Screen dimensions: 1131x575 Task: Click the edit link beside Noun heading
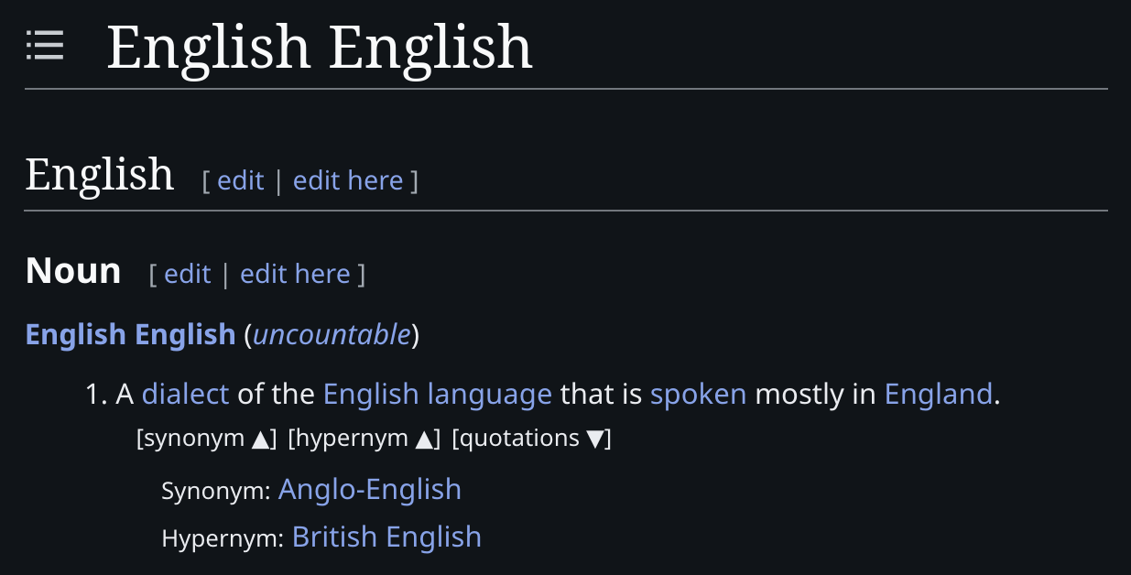pyautogui.click(x=188, y=274)
